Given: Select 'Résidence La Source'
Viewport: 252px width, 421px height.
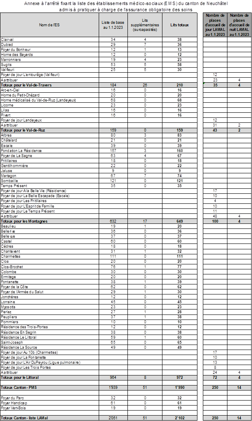Looking at the screenshot, I should pyautogui.click(x=19, y=347).
